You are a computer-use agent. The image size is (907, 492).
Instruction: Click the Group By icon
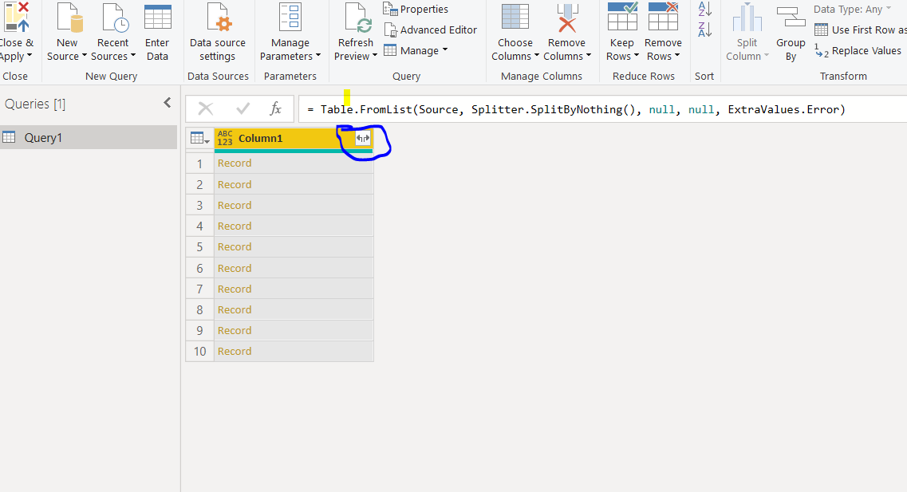[x=791, y=17]
